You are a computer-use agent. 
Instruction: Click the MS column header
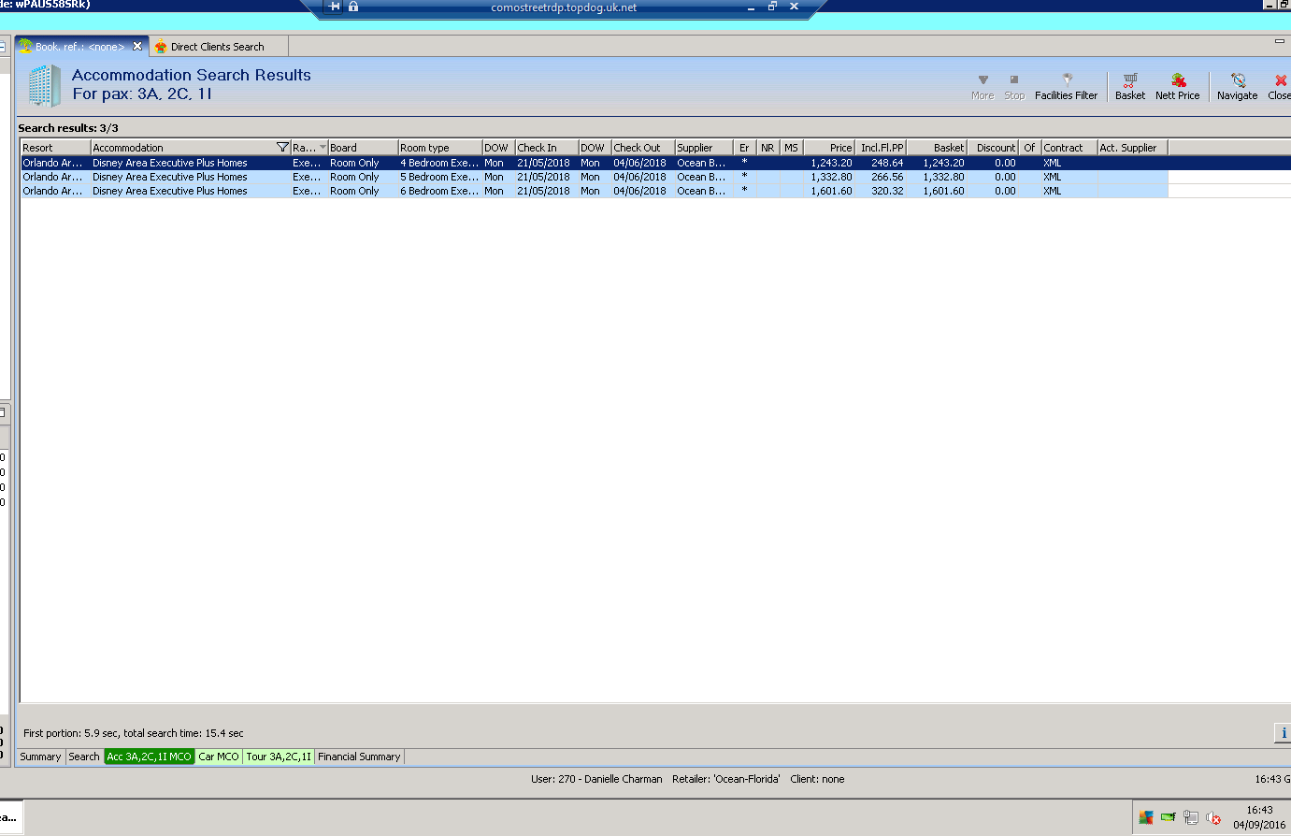pos(791,148)
